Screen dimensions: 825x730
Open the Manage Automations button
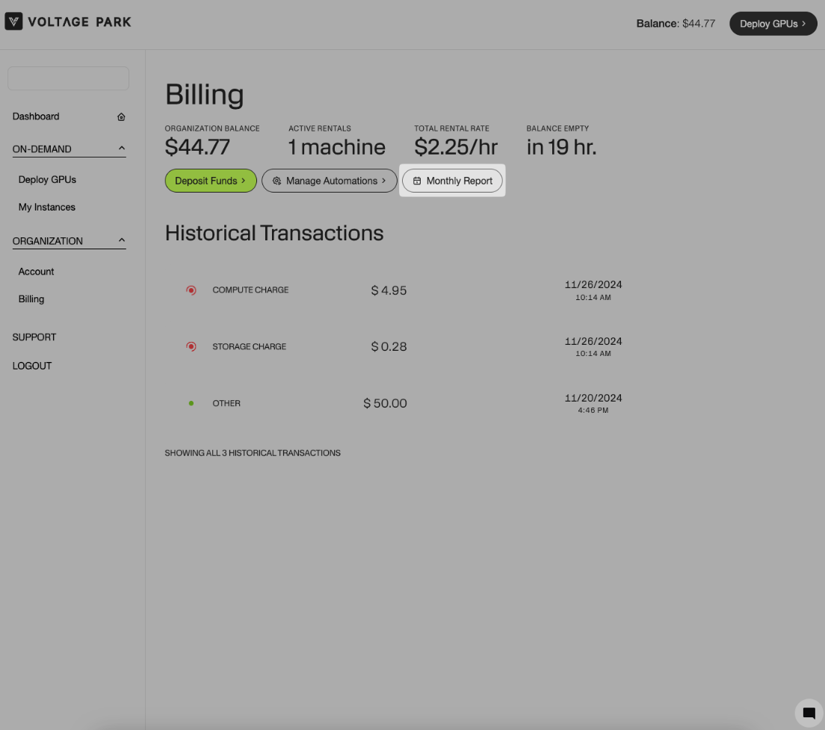point(330,181)
